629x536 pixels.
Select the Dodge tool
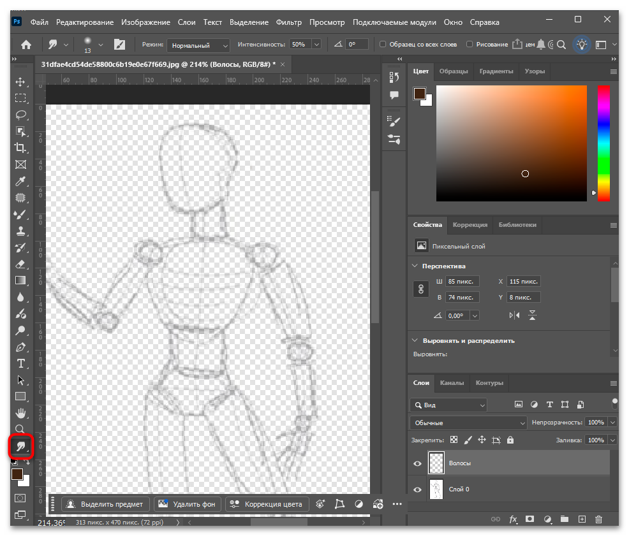point(20,330)
